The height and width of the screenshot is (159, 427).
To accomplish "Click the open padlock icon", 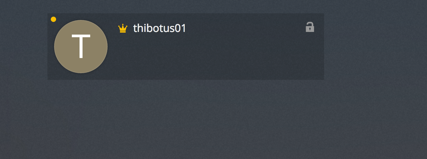I will pos(310,27).
